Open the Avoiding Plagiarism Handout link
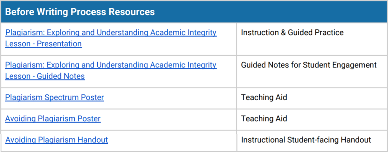 pos(56,140)
